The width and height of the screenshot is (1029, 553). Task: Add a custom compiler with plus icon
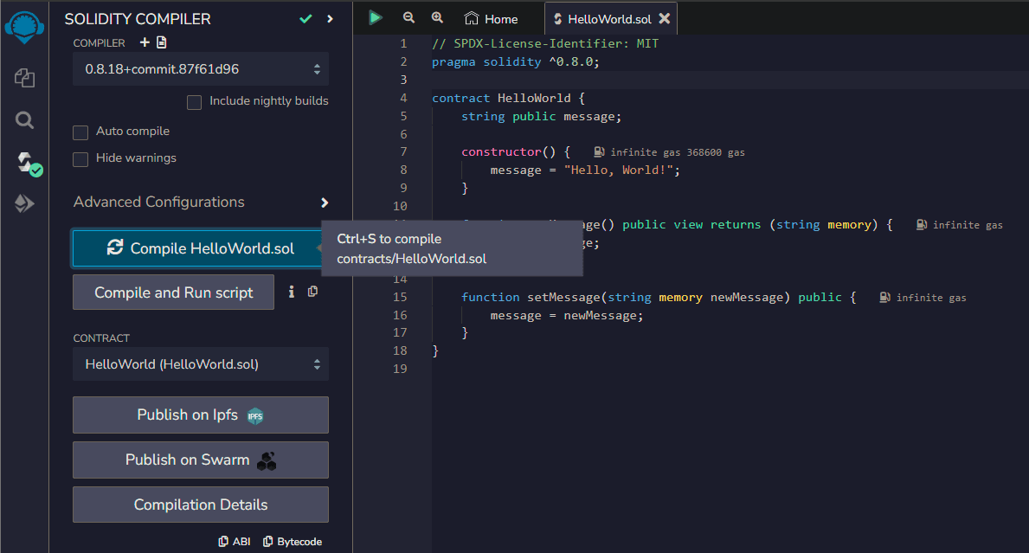click(x=145, y=42)
